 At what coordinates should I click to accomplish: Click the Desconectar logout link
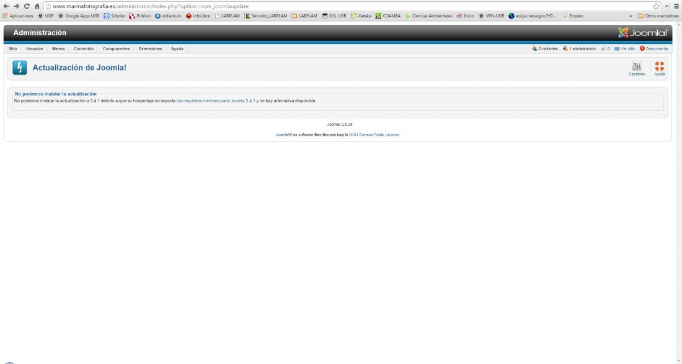coord(653,49)
